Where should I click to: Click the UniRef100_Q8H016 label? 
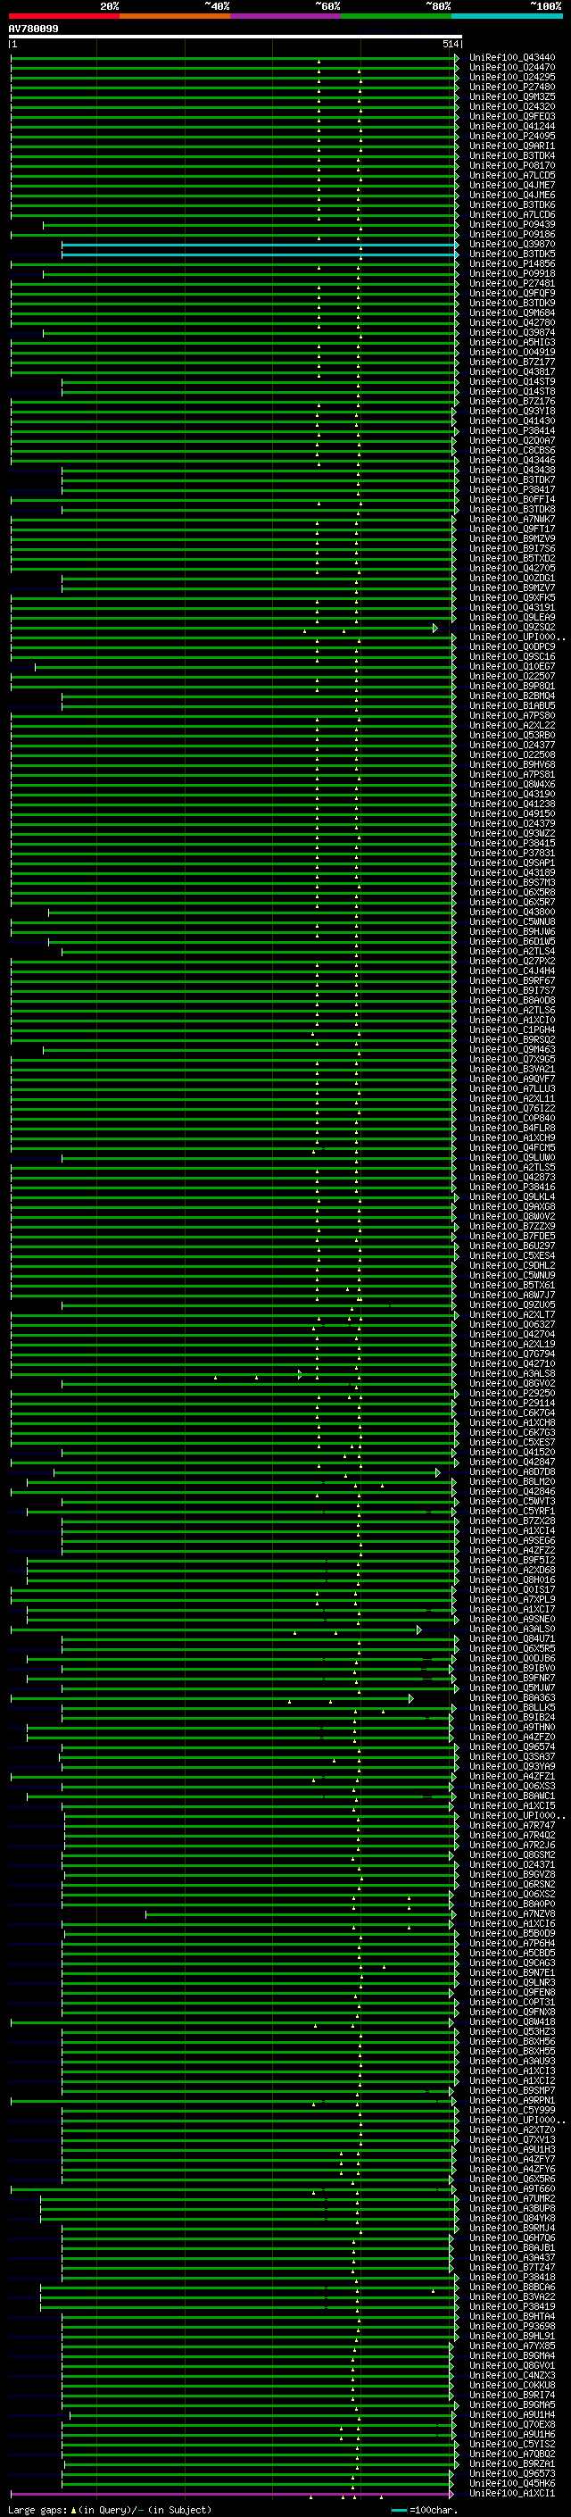click(x=512, y=1581)
